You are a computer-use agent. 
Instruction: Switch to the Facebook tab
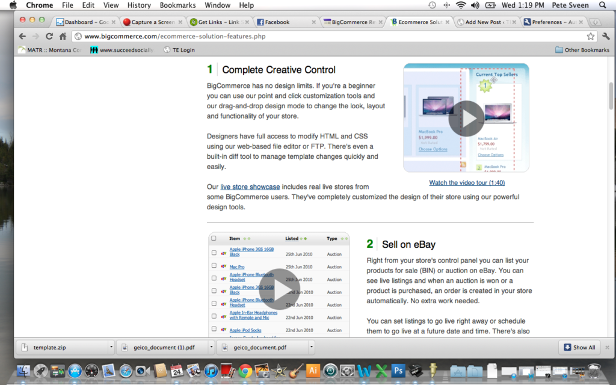pyautogui.click(x=286, y=22)
